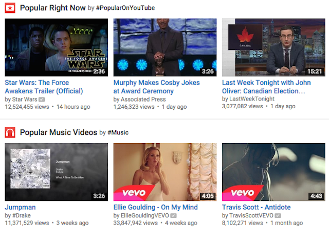This screenshot has width=329, height=236.
Task: Click the verified badge beside TravisScottVEVO
Action: click(x=278, y=215)
